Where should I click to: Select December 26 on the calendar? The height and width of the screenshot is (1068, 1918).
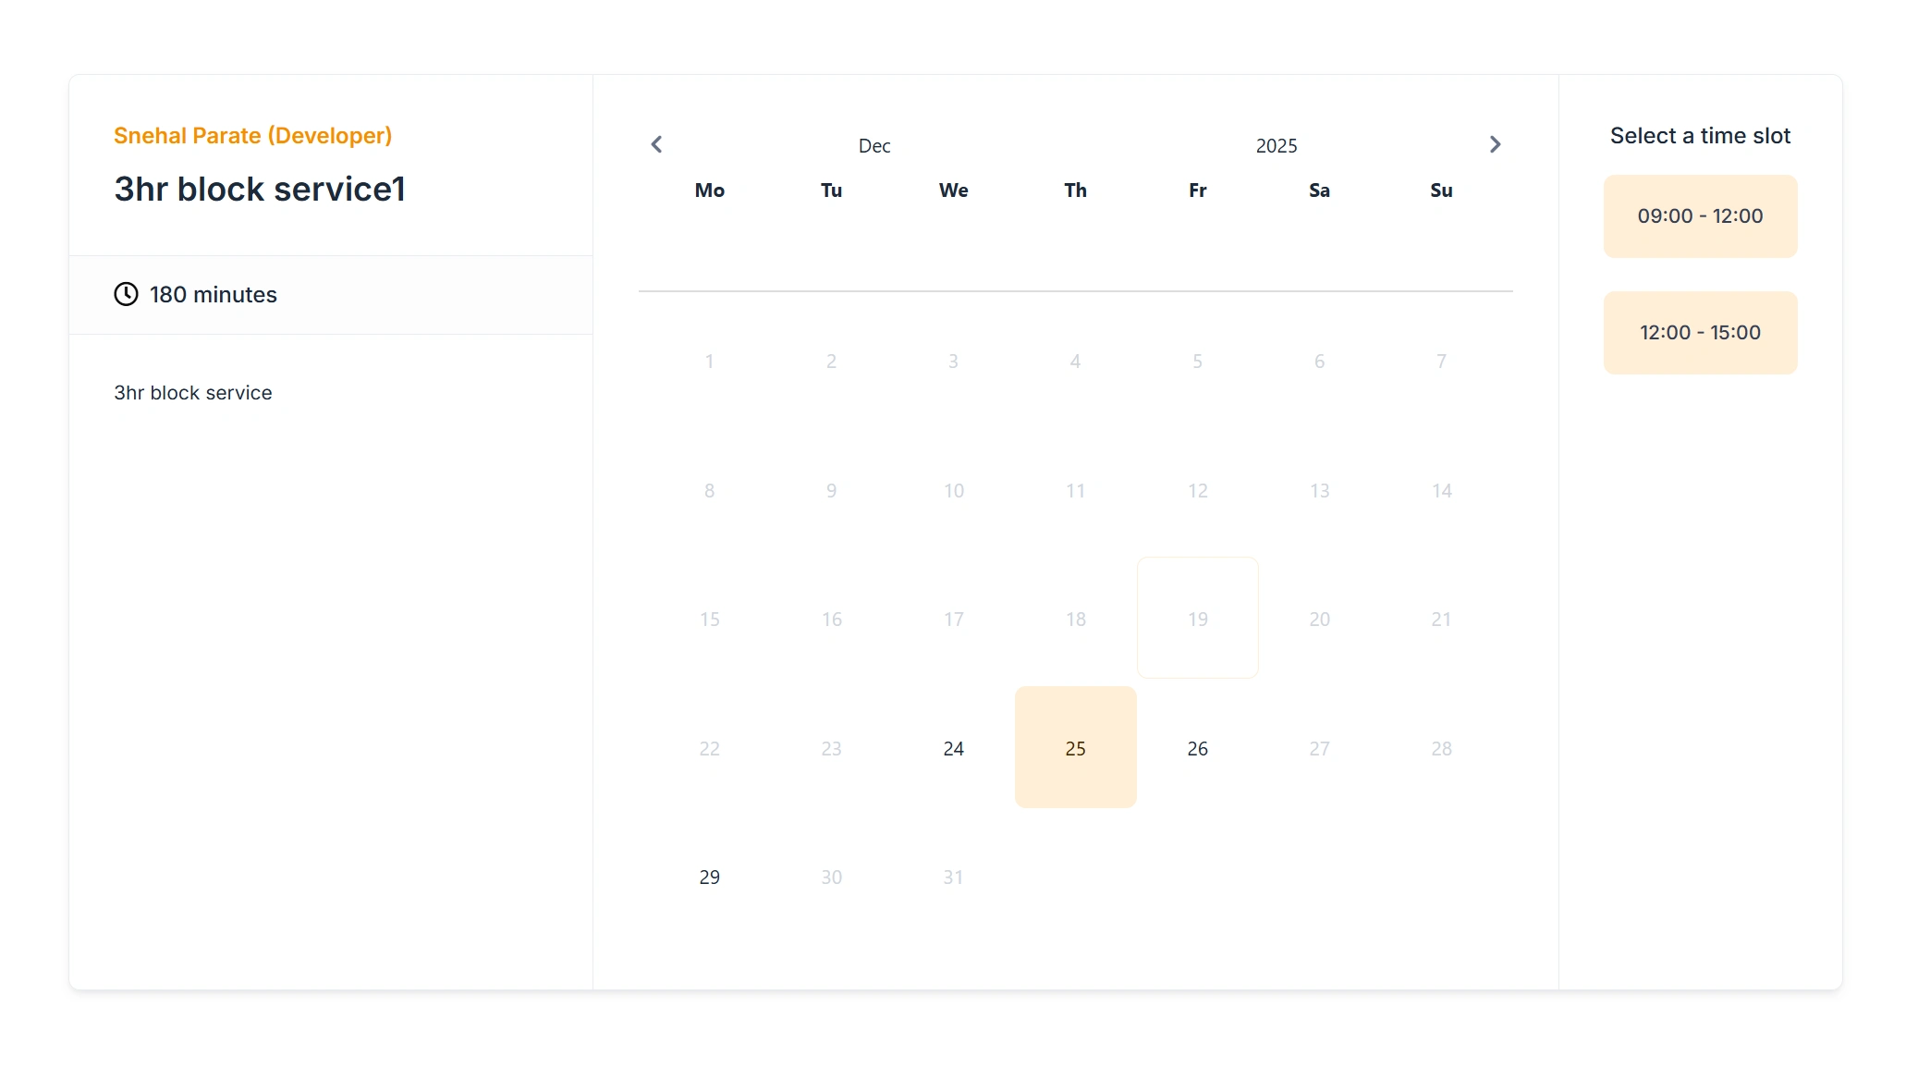point(1197,748)
